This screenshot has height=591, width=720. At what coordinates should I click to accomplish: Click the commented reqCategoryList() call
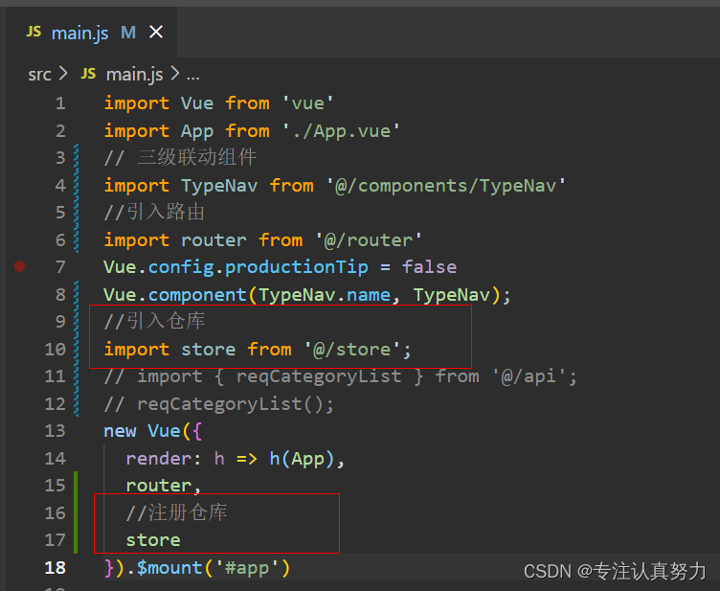pyautogui.click(x=219, y=404)
